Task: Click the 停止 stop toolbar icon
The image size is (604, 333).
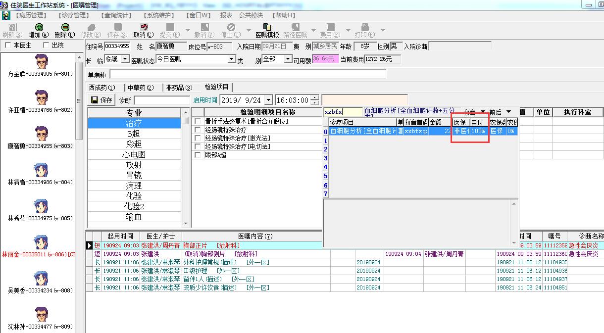Action: click(x=231, y=27)
